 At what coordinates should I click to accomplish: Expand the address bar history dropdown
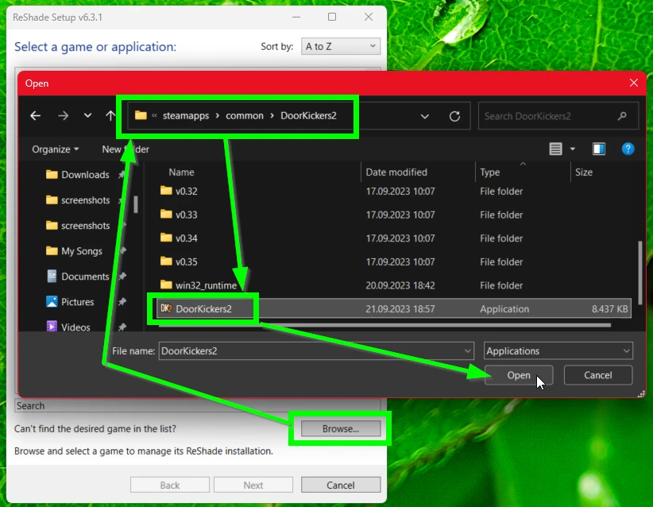click(x=425, y=116)
